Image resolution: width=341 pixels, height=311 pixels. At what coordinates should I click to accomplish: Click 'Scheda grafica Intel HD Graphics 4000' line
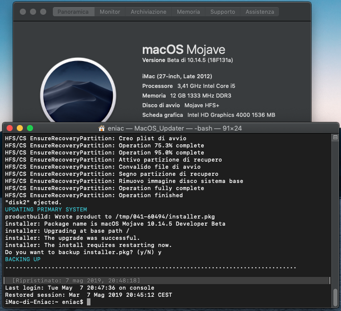coord(208,115)
